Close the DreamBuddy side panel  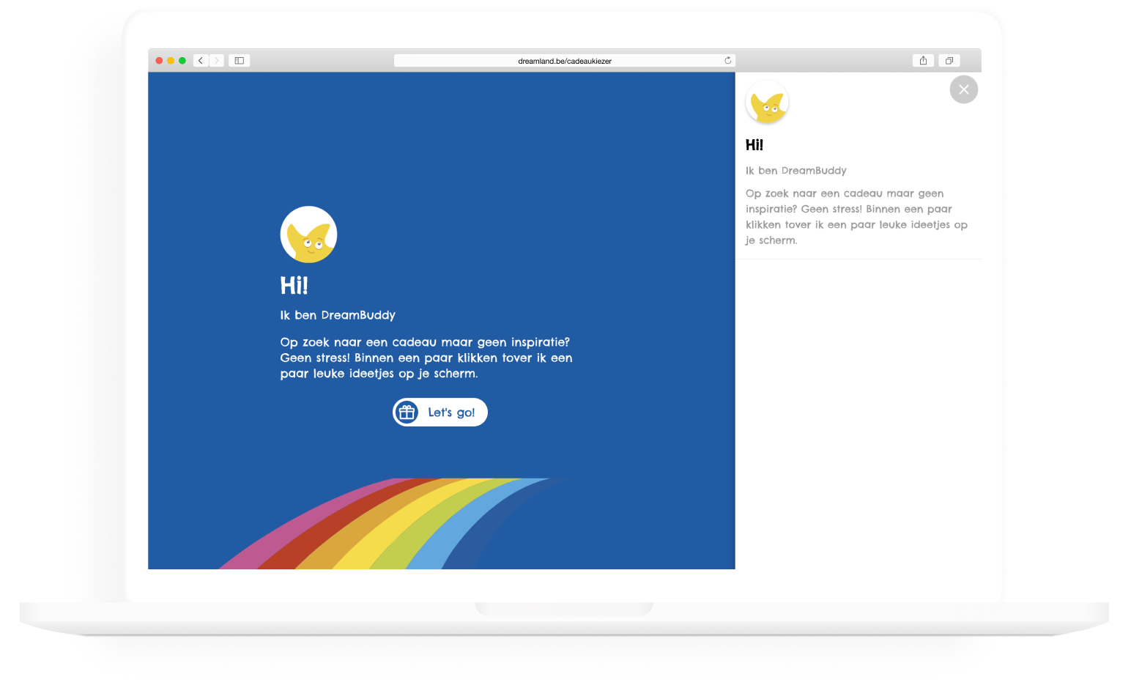(x=964, y=89)
